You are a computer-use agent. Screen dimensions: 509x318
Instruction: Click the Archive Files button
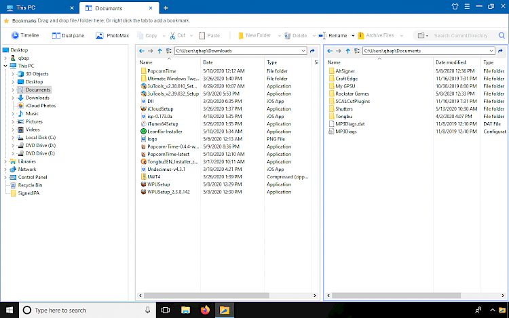pos(375,35)
